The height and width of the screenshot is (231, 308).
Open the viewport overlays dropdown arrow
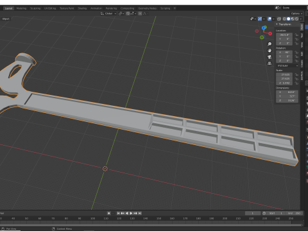[273, 19]
